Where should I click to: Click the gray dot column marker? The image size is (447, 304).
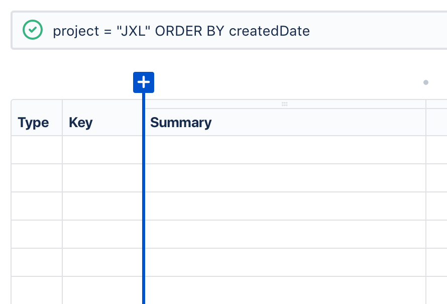(426, 82)
